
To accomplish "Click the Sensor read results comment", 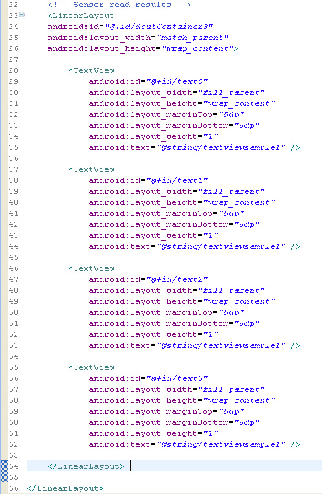I will pyautogui.click(x=120, y=5).
